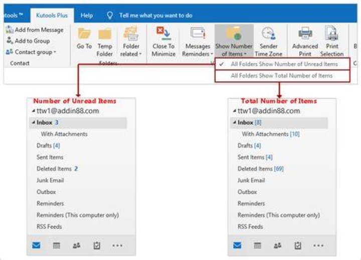Open Deleted Items [69] folder
Image resolution: width=361 pixels, height=260 pixels.
(260, 169)
